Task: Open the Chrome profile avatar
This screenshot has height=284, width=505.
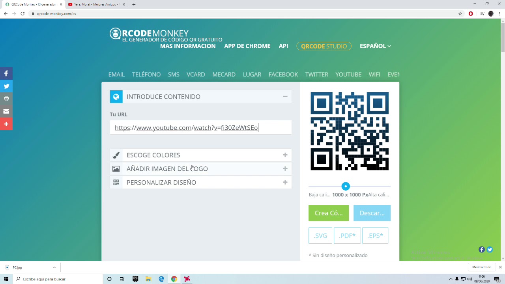Action: (x=491, y=13)
